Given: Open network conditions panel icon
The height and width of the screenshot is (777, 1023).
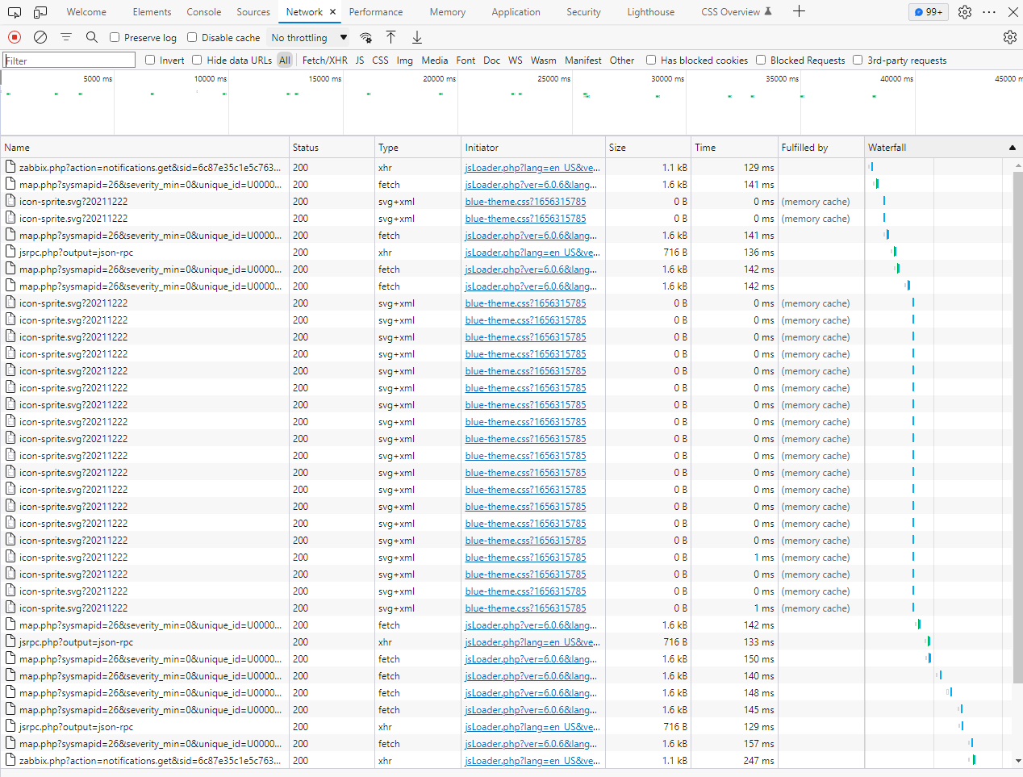Looking at the screenshot, I should pyautogui.click(x=365, y=37).
